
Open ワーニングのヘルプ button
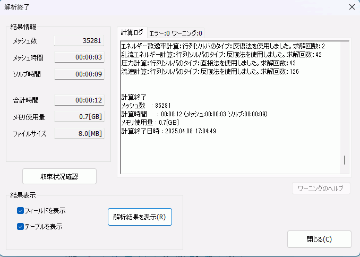(x=321, y=189)
